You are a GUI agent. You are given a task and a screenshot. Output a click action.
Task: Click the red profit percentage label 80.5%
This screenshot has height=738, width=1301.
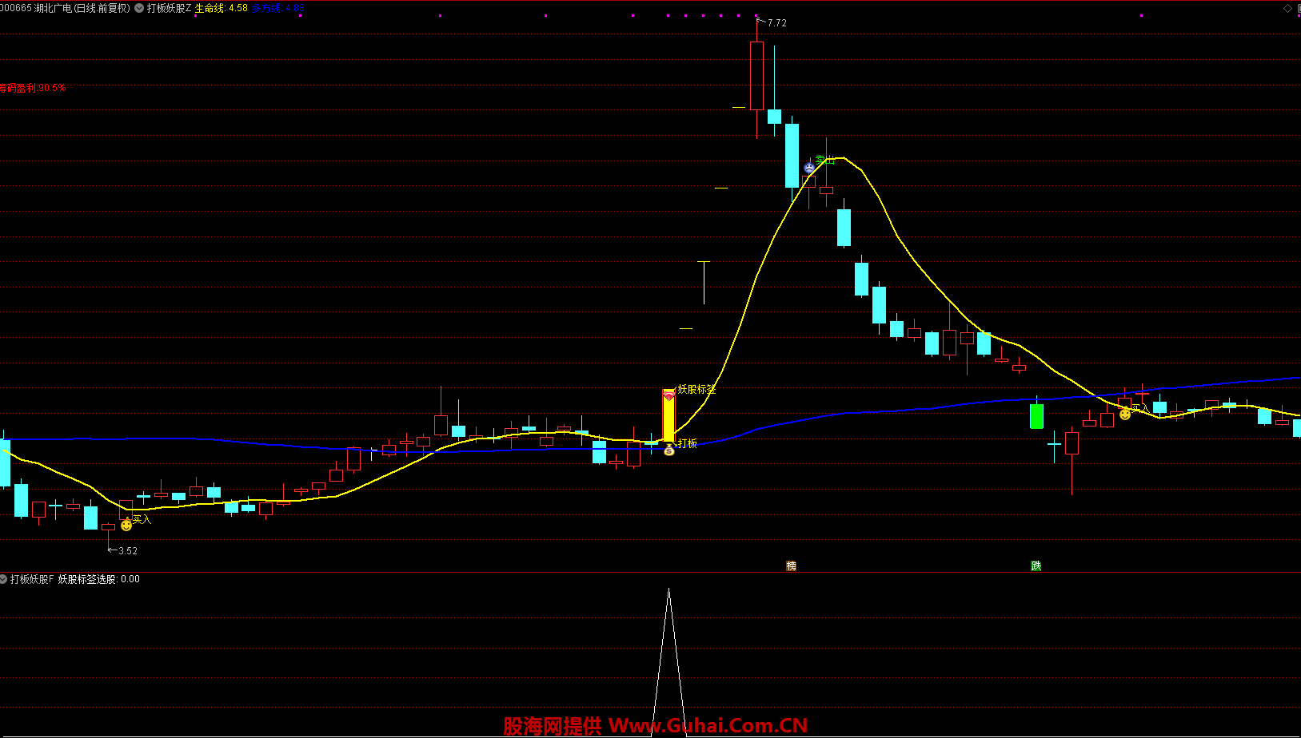[33, 88]
